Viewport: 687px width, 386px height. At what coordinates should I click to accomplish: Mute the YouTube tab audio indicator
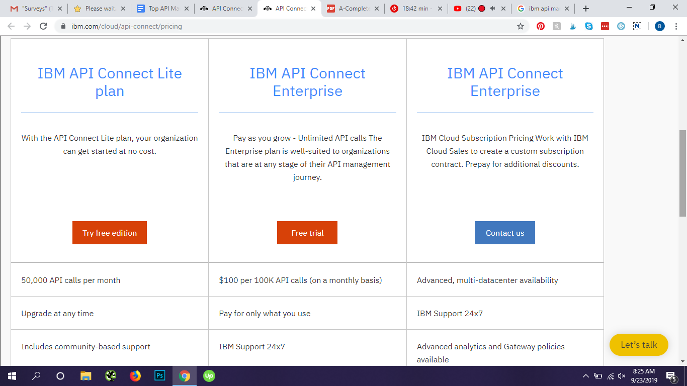(492, 9)
